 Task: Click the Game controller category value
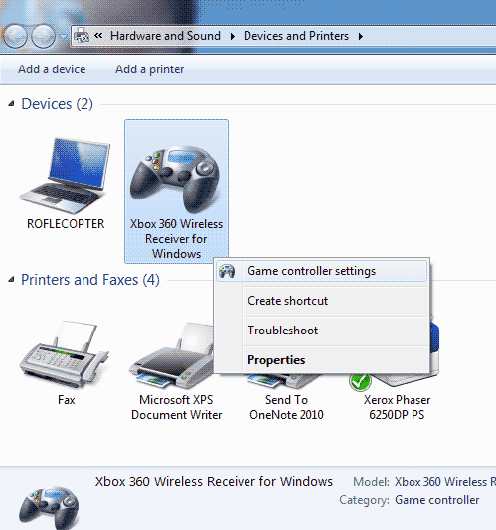point(436,500)
